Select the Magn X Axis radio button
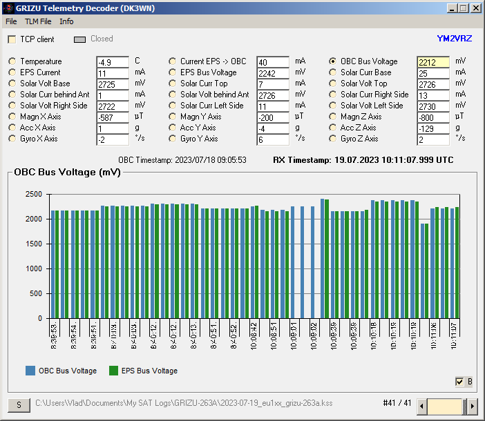 (x=12, y=117)
